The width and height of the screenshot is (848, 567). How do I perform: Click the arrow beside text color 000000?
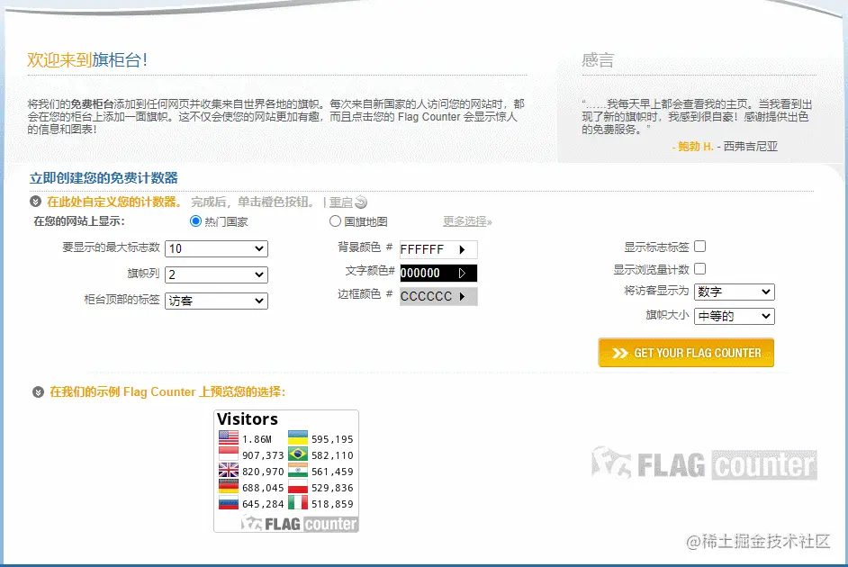point(462,273)
